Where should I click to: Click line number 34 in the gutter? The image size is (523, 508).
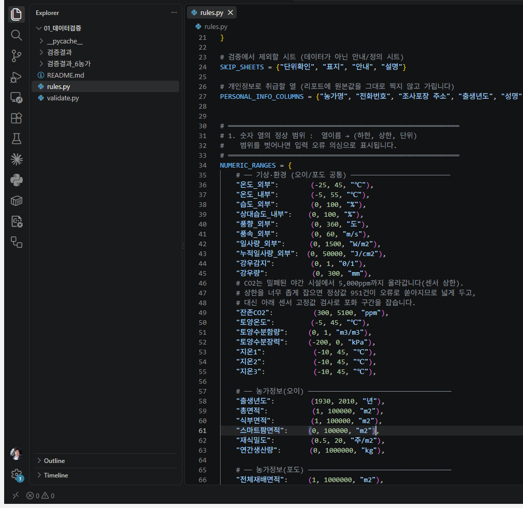[202, 165]
